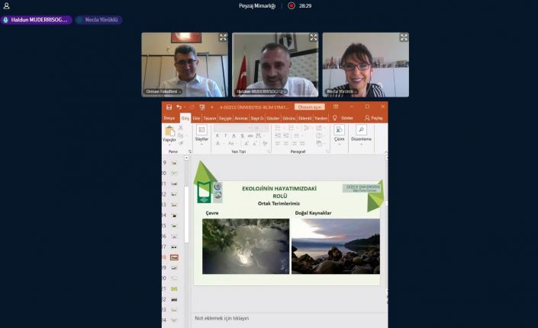Viewport: 538px width, 328px height.
Task: Click the Düzenleme search icon
Action: [x=362, y=131]
